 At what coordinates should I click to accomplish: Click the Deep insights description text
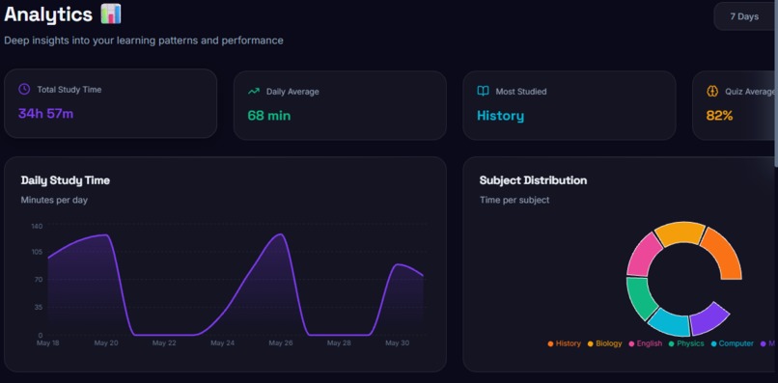point(144,41)
